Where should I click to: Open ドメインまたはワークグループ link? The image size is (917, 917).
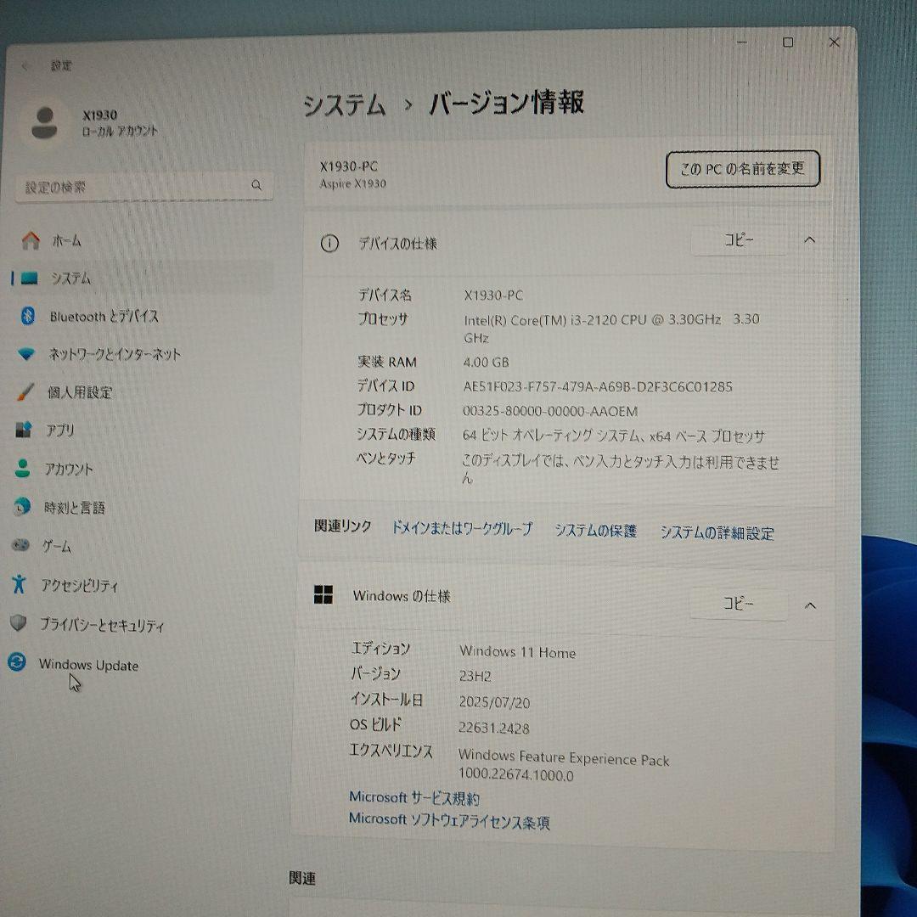click(x=462, y=528)
